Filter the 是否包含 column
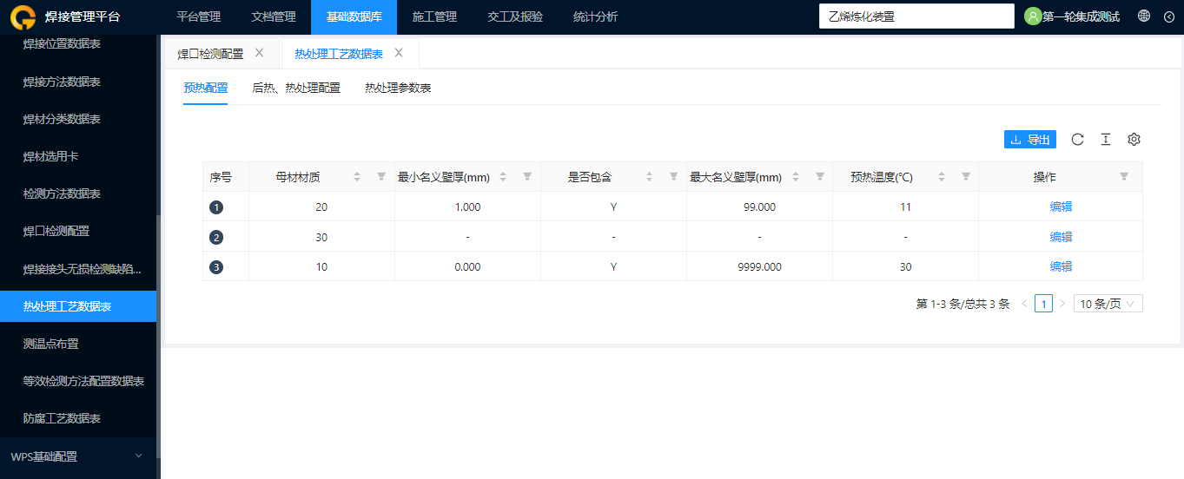This screenshot has width=1184, height=479. pyautogui.click(x=673, y=177)
